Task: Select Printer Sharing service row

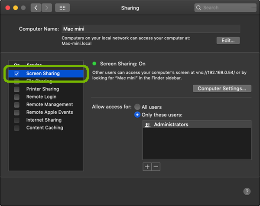Action: [x=46, y=89]
